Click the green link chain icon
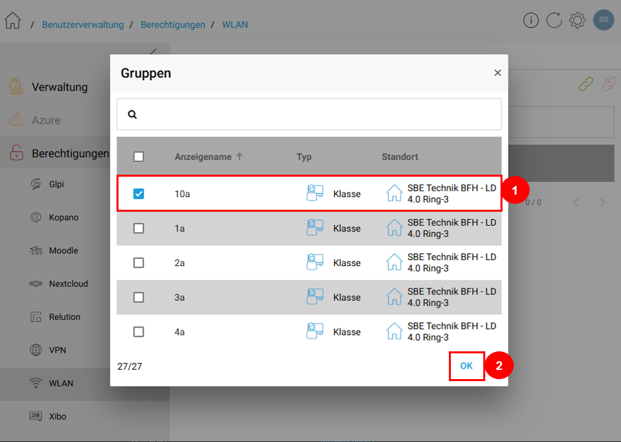 click(586, 84)
